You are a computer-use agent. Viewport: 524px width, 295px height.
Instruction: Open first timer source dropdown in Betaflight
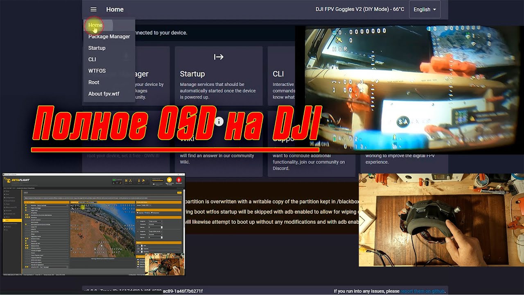click(156, 221)
